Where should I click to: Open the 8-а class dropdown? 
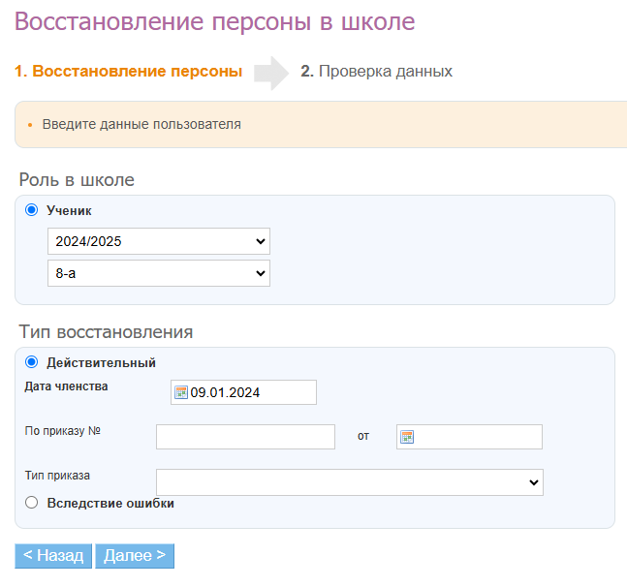click(x=159, y=274)
